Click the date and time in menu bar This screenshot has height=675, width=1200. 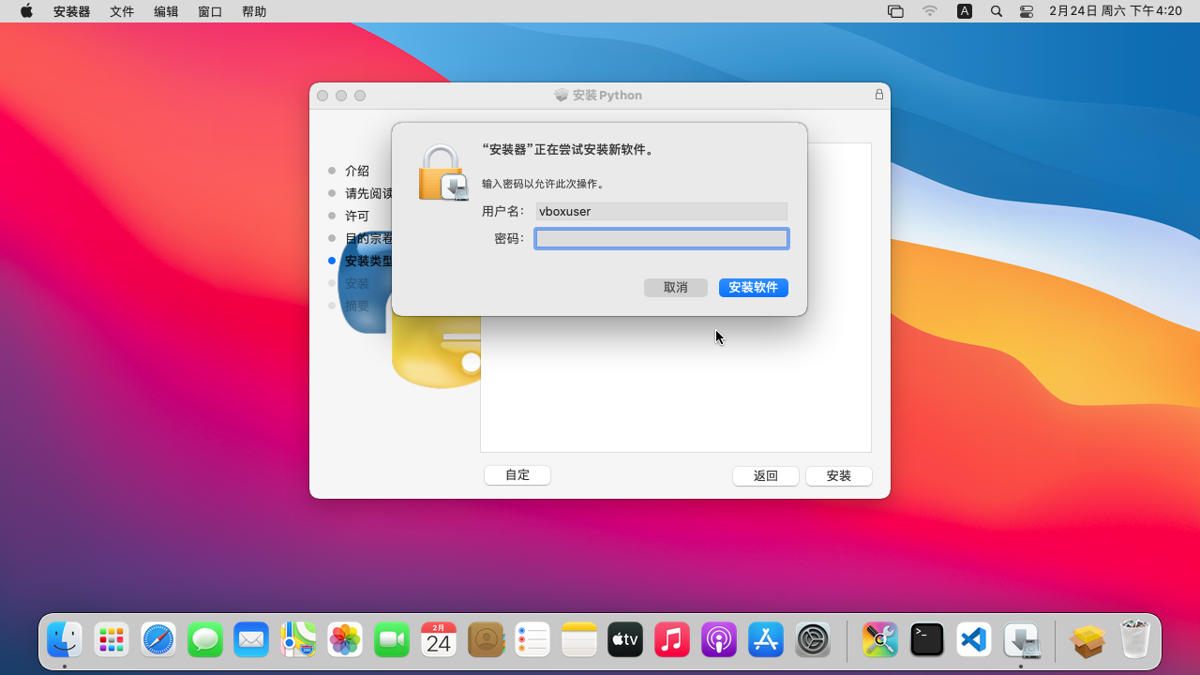1116,11
